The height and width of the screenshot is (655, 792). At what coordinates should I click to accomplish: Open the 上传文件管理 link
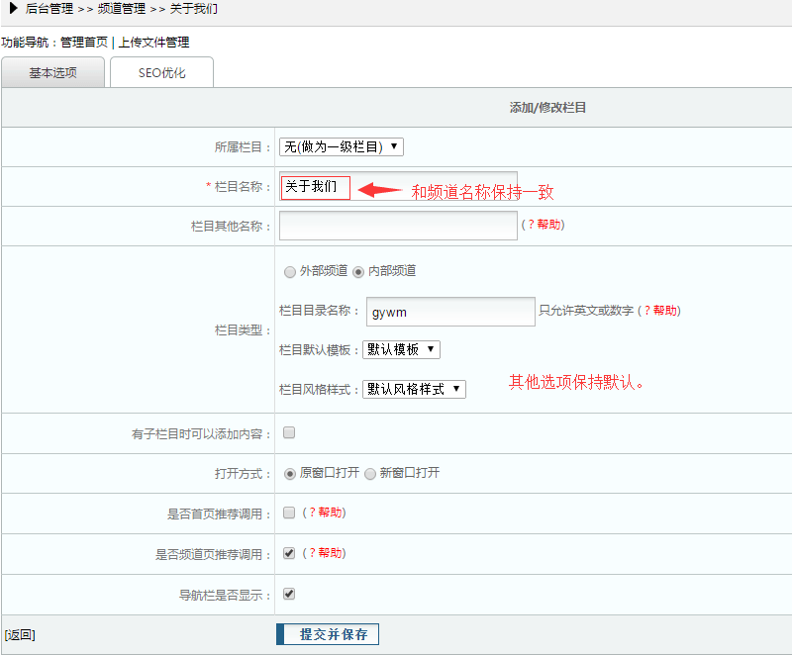pyautogui.click(x=153, y=43)
